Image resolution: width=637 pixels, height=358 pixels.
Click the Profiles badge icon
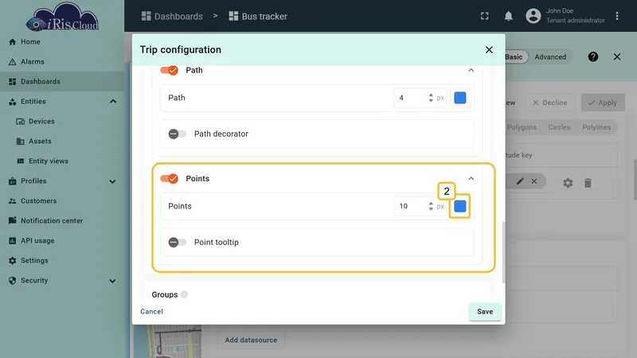click(12, 181)
